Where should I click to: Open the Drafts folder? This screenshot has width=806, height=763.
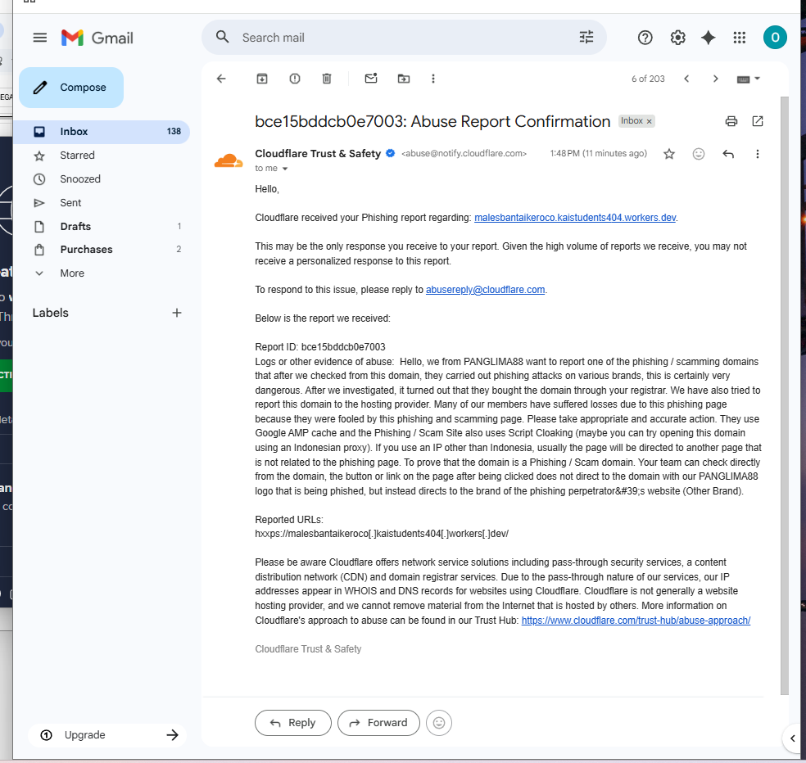[x=102, y=226]
